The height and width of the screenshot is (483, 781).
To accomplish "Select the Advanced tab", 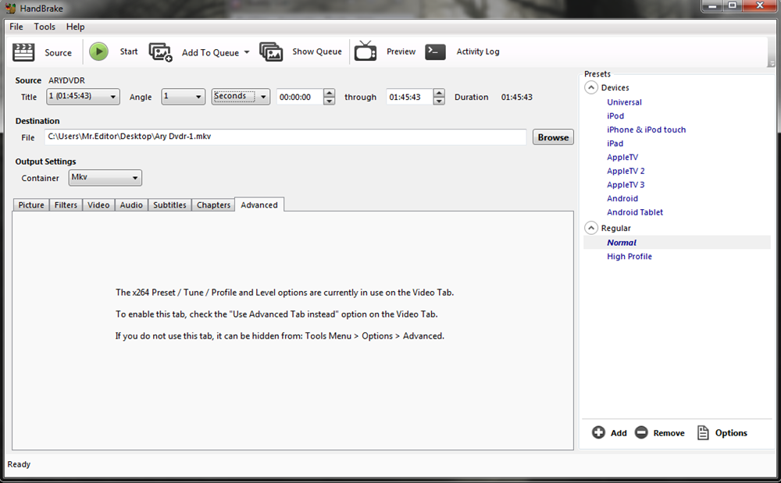I will pyautogui.click(x=259, y=204).
